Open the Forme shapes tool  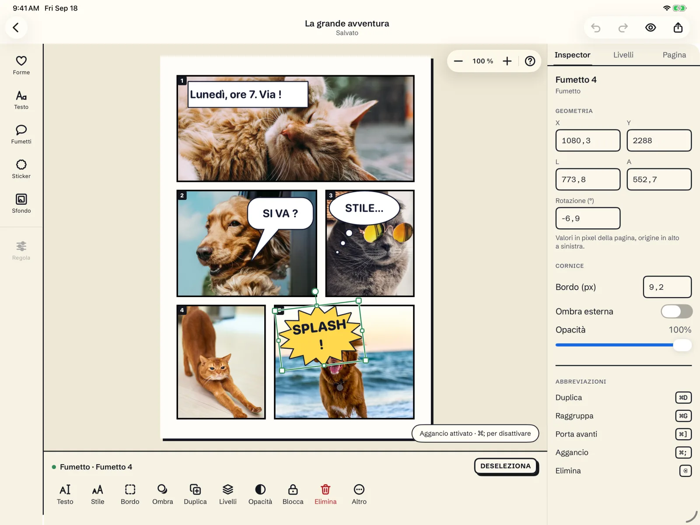pos(21,65)
